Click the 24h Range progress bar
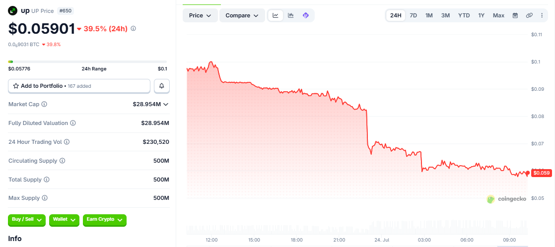 [87, 62]
